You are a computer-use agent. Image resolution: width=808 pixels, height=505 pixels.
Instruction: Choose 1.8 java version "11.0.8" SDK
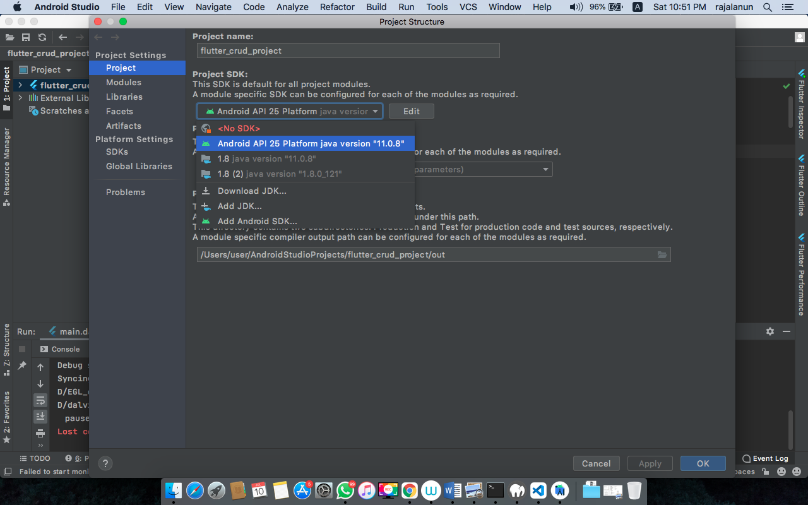(306, 158)
